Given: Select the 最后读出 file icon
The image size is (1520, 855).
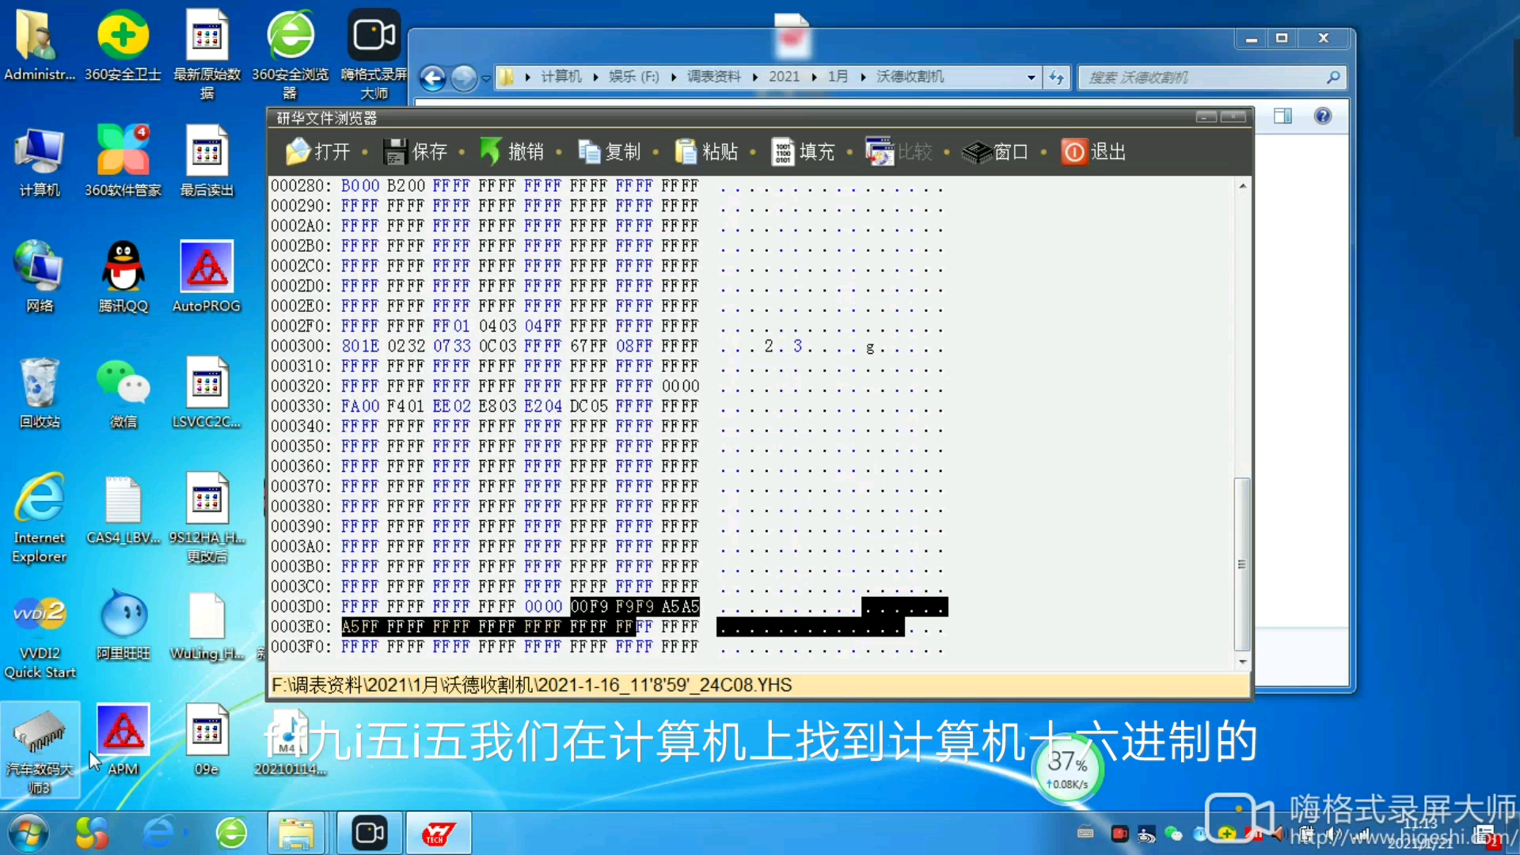Looking at the screenshot, I should pos(207,162).
